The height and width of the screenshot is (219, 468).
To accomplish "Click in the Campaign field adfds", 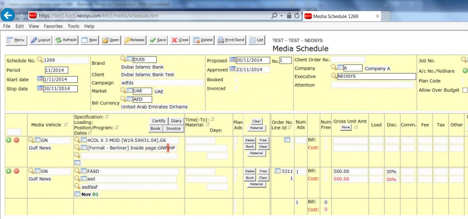I will tap(162, 83).
